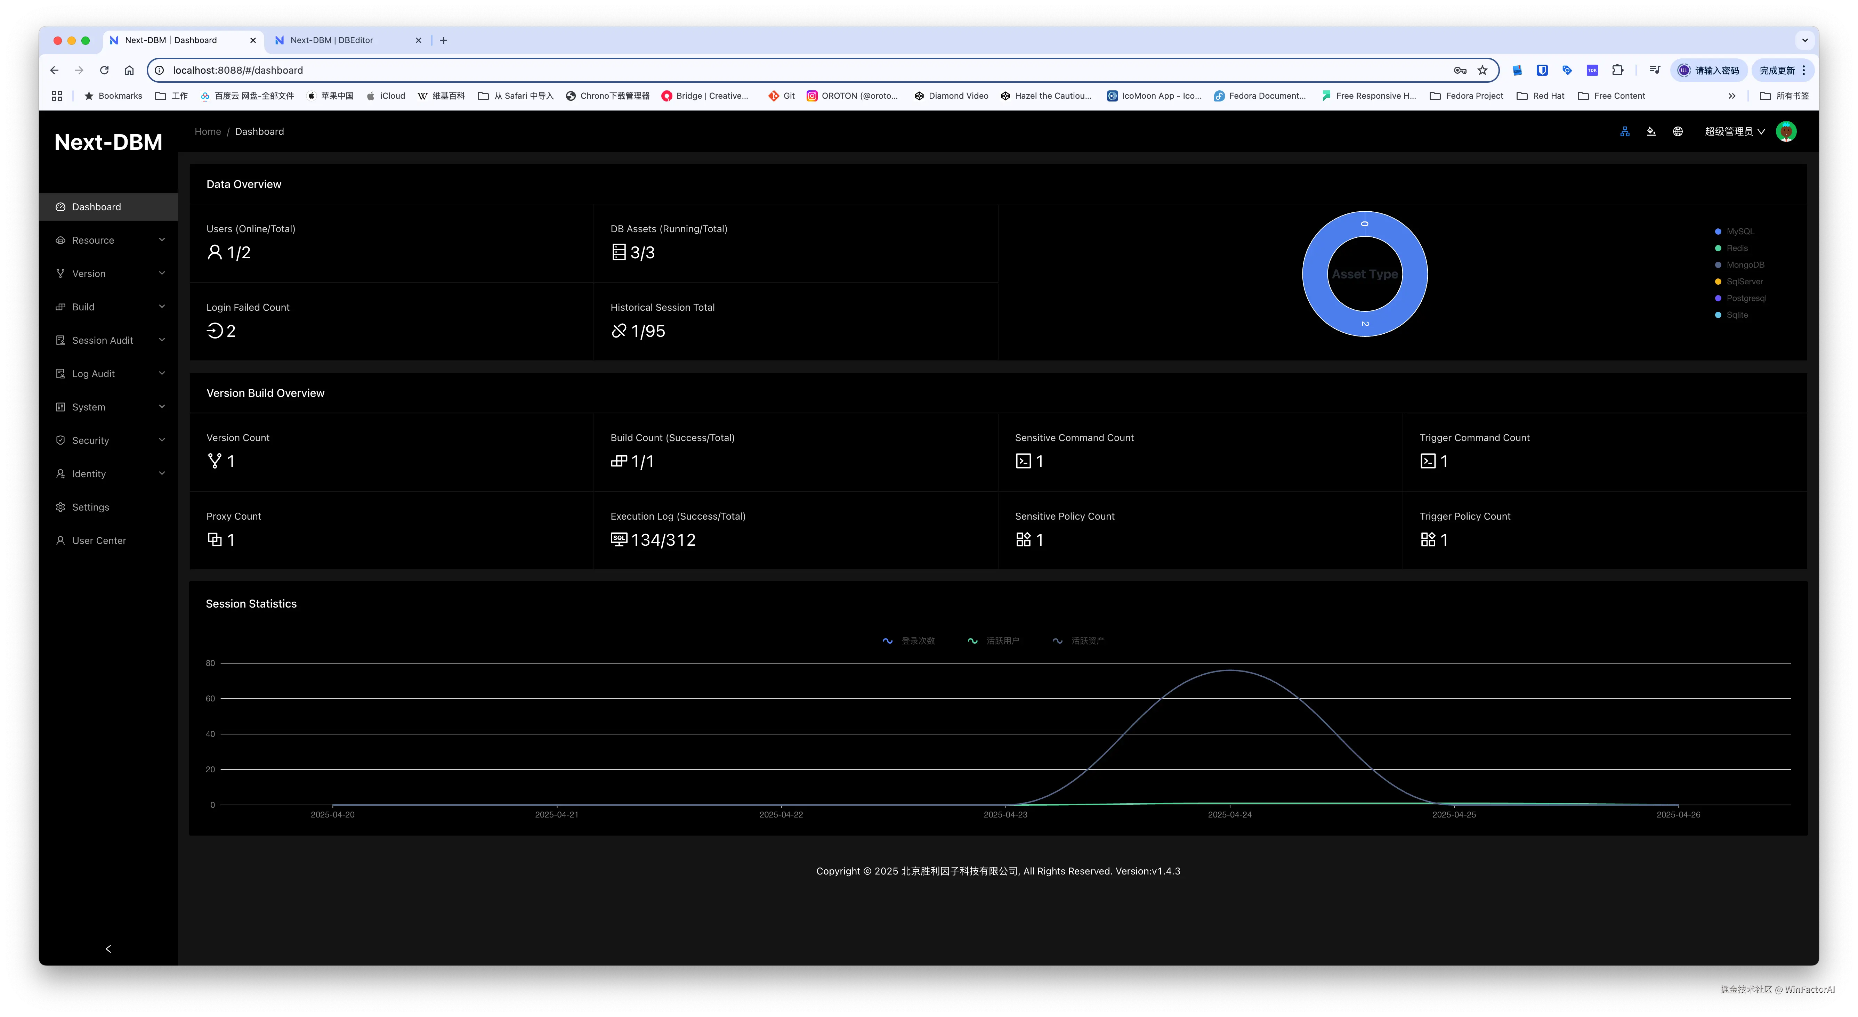Collapse the sidebar with the bottom arrow
This screenshot has height=1017, width=1858.
[x=108, y=949]
